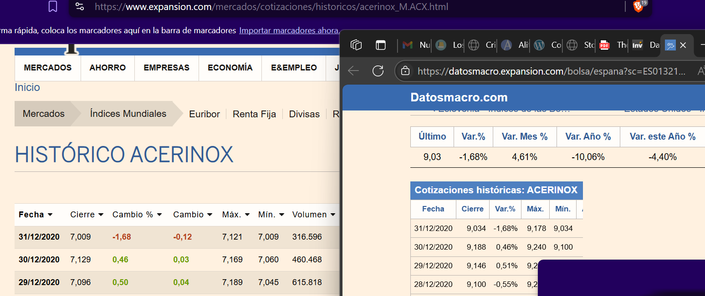This screenshot has width=705, height=296.
Task: Sort by Máx. column arrow
Action: click(247, 215)
